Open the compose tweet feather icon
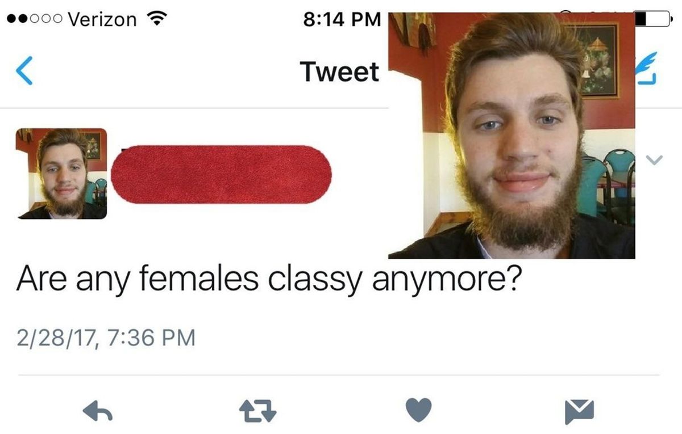The height and width of the screenshot is (434, 682). pos(647,68)
